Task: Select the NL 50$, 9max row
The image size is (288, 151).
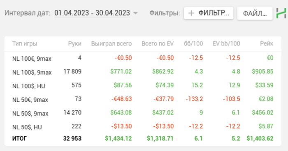Action: (143, 113)
